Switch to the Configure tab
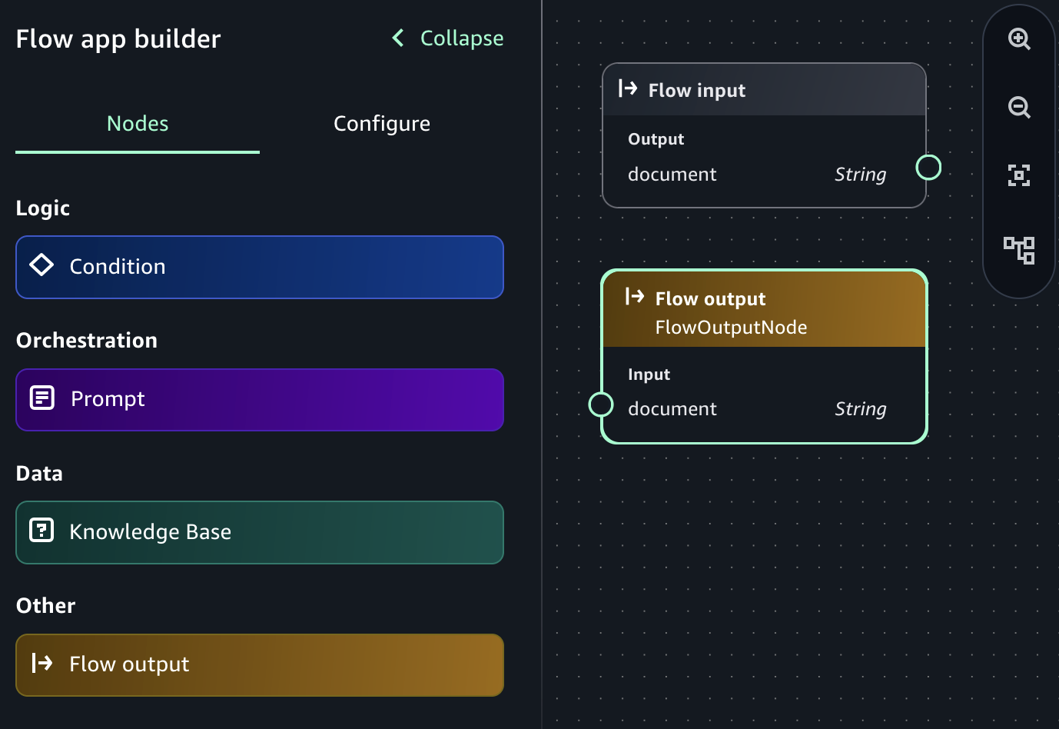 tap(381, 123)
